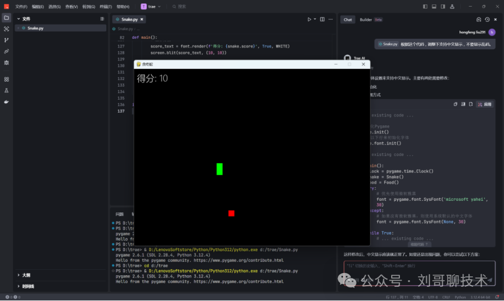Open the 终端(T) menu
504x301 pixels.
coord(106,7)
